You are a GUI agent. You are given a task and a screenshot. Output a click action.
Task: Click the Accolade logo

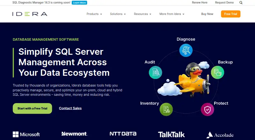click(220, 135)
